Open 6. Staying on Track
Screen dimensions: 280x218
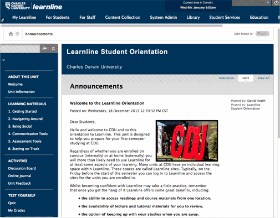(x=24, y=149)
